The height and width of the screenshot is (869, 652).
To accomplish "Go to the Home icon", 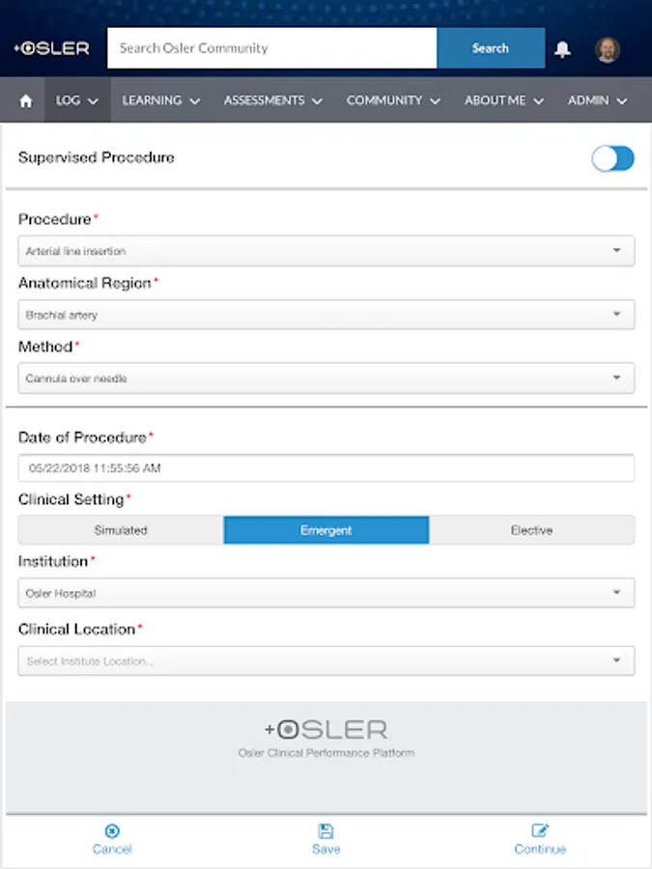I will [x=26, y=100].
